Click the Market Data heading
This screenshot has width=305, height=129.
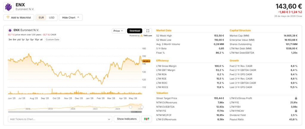click(164, 30)
